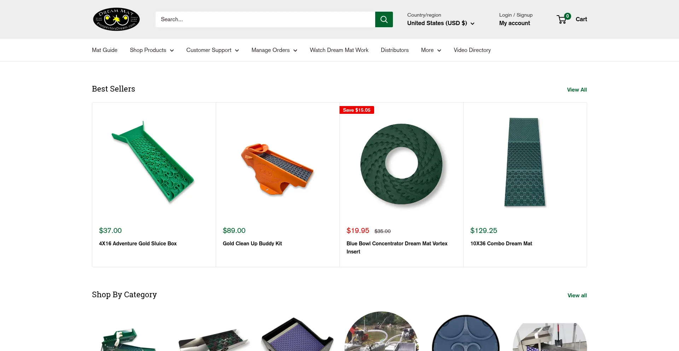
Task: Click inside the Search field
Action: click(265, 19)
